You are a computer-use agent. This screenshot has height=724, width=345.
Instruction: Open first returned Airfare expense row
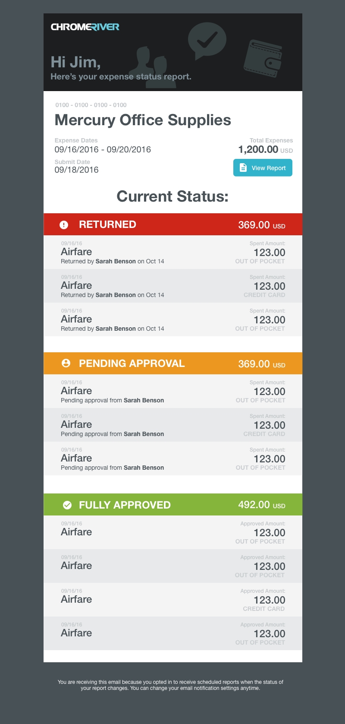(172, 252)
